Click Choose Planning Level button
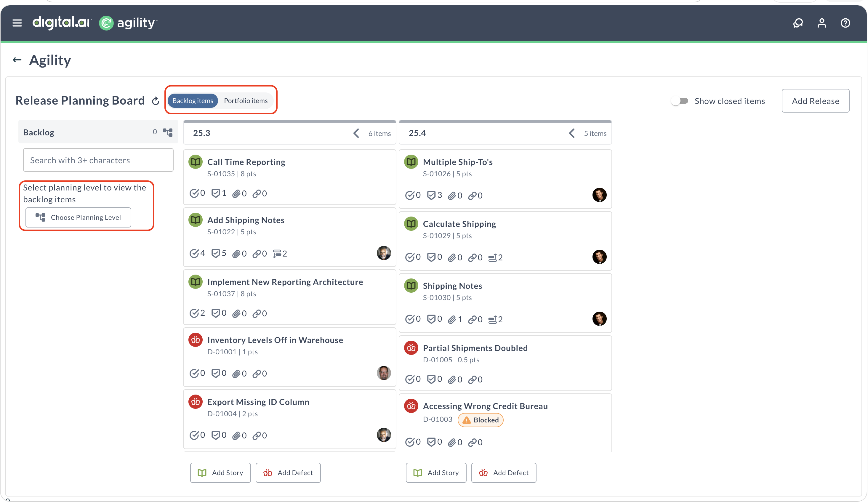 click(x=78, y=217)
